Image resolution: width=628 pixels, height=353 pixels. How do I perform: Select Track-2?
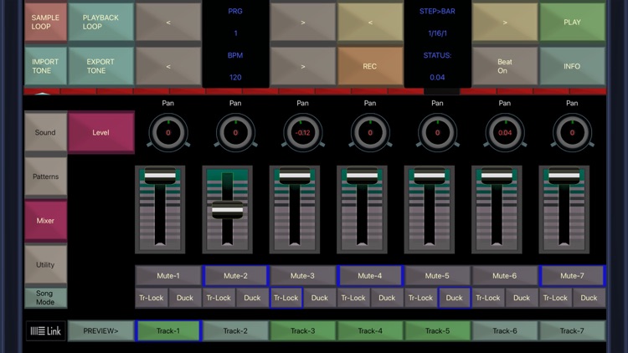pyautogui.click(x=235, y=331)
